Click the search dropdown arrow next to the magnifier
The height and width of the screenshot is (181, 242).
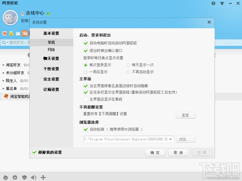(7, 43)
